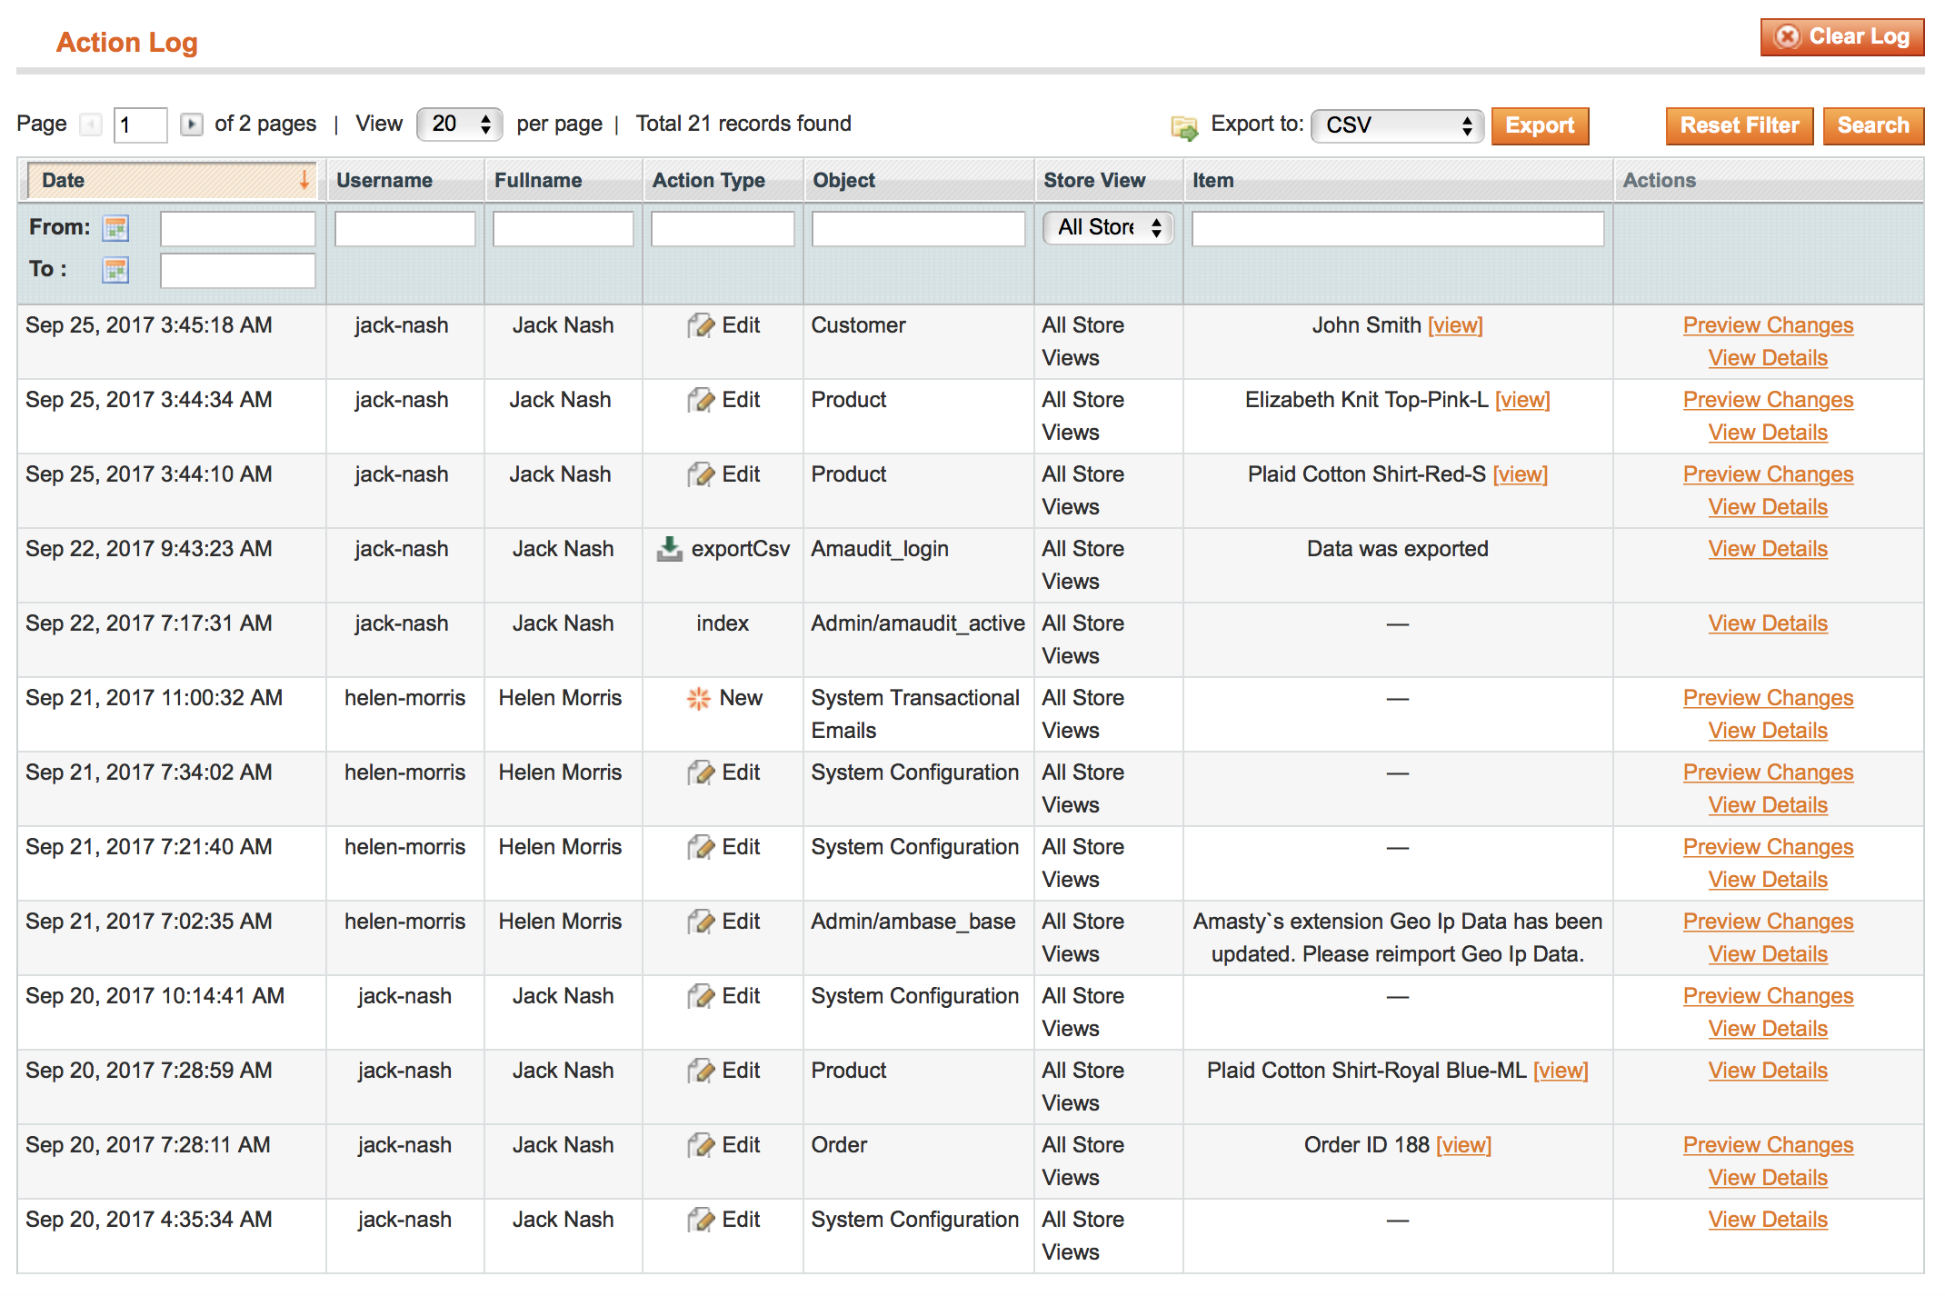Click Edit icon for Order ID 188 row
1945x1296 pixels.
[x=701, y=1145]
